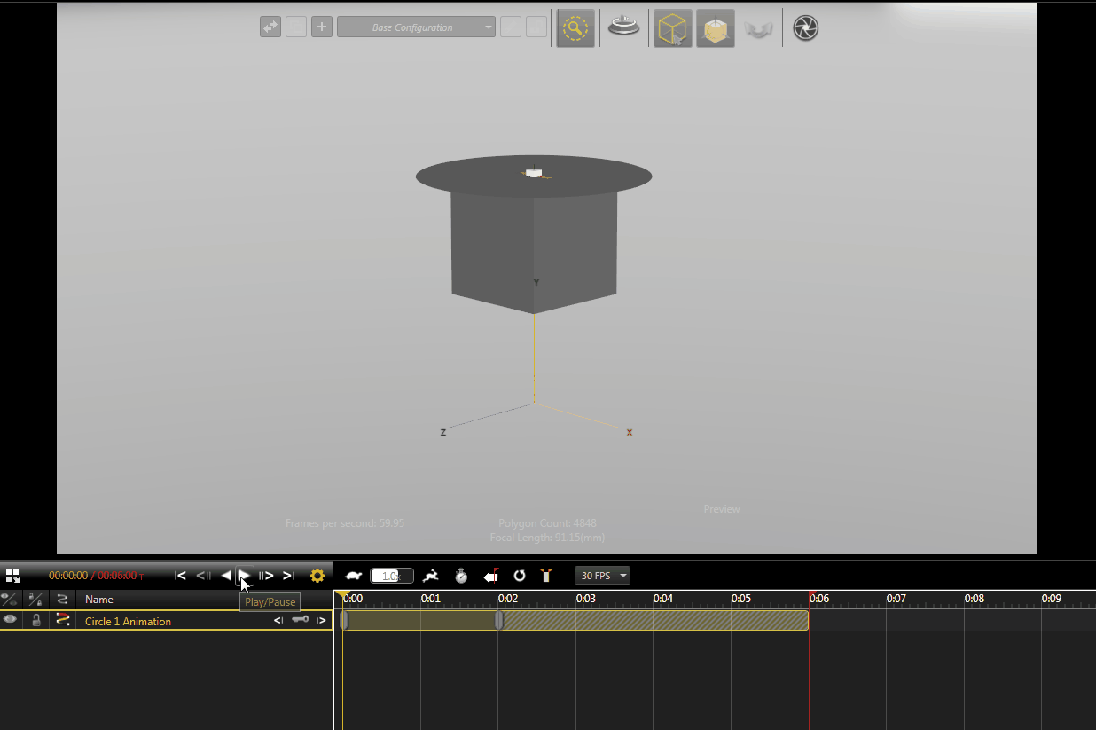The image size is (1096, 730).
Task: Click the camera aperture render icon
Action: click(805, 27)
